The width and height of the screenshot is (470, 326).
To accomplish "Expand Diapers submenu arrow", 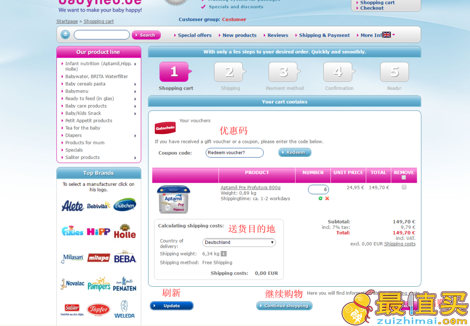I will click(x=135, y=136).
